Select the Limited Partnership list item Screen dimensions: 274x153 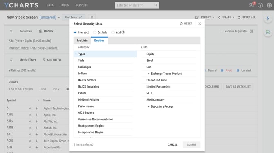click(x=169, y=87)
